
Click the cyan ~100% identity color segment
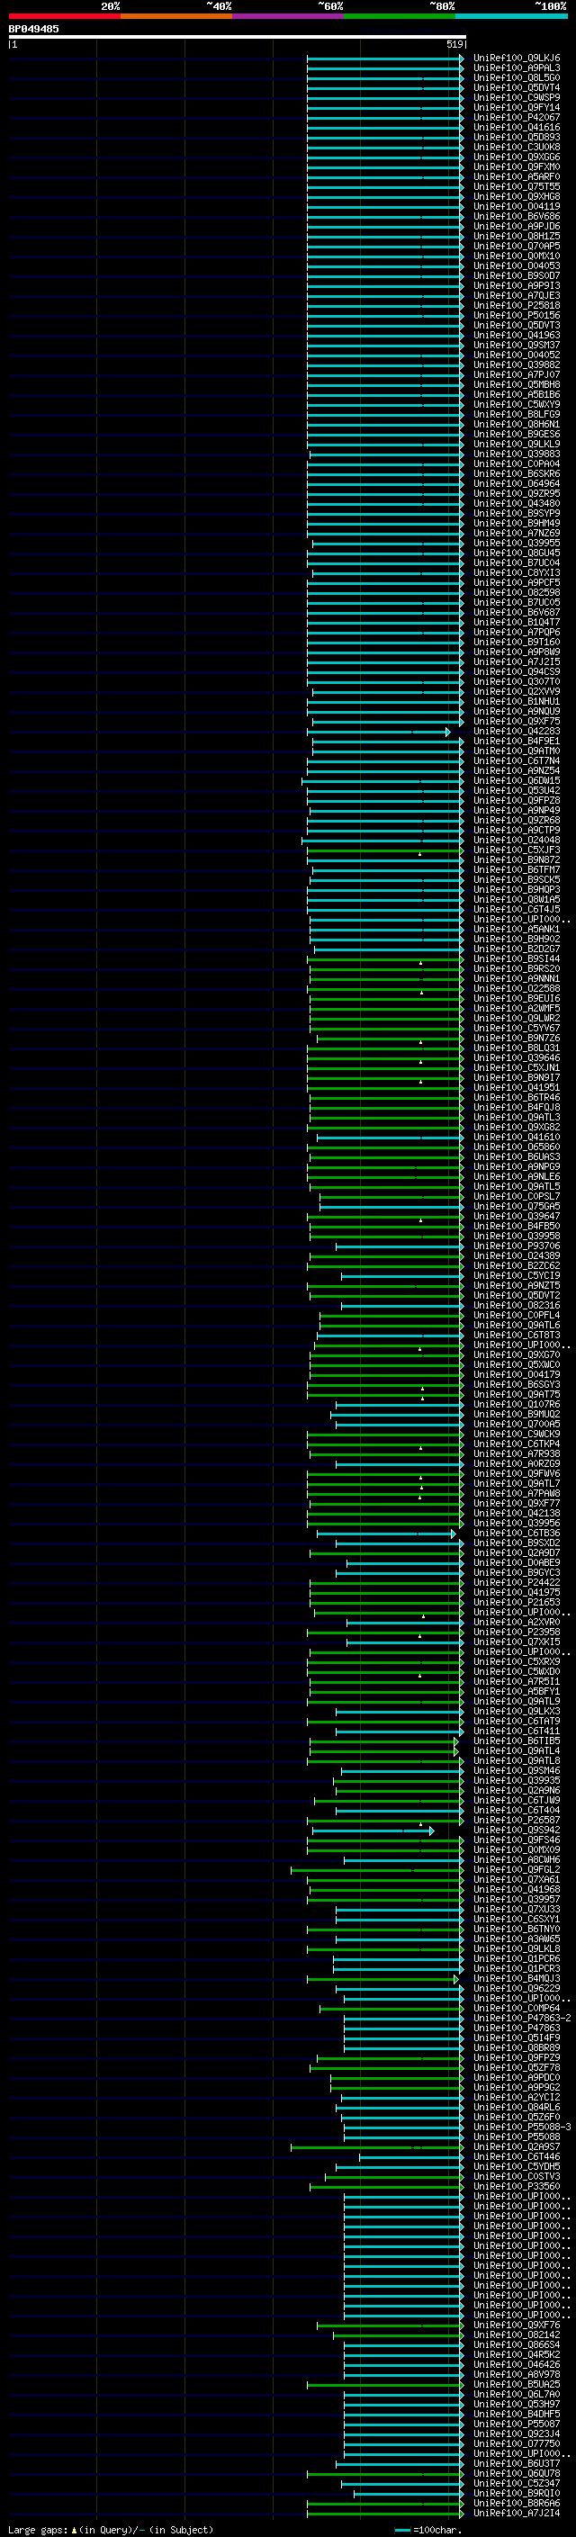(x=511, y=16)
